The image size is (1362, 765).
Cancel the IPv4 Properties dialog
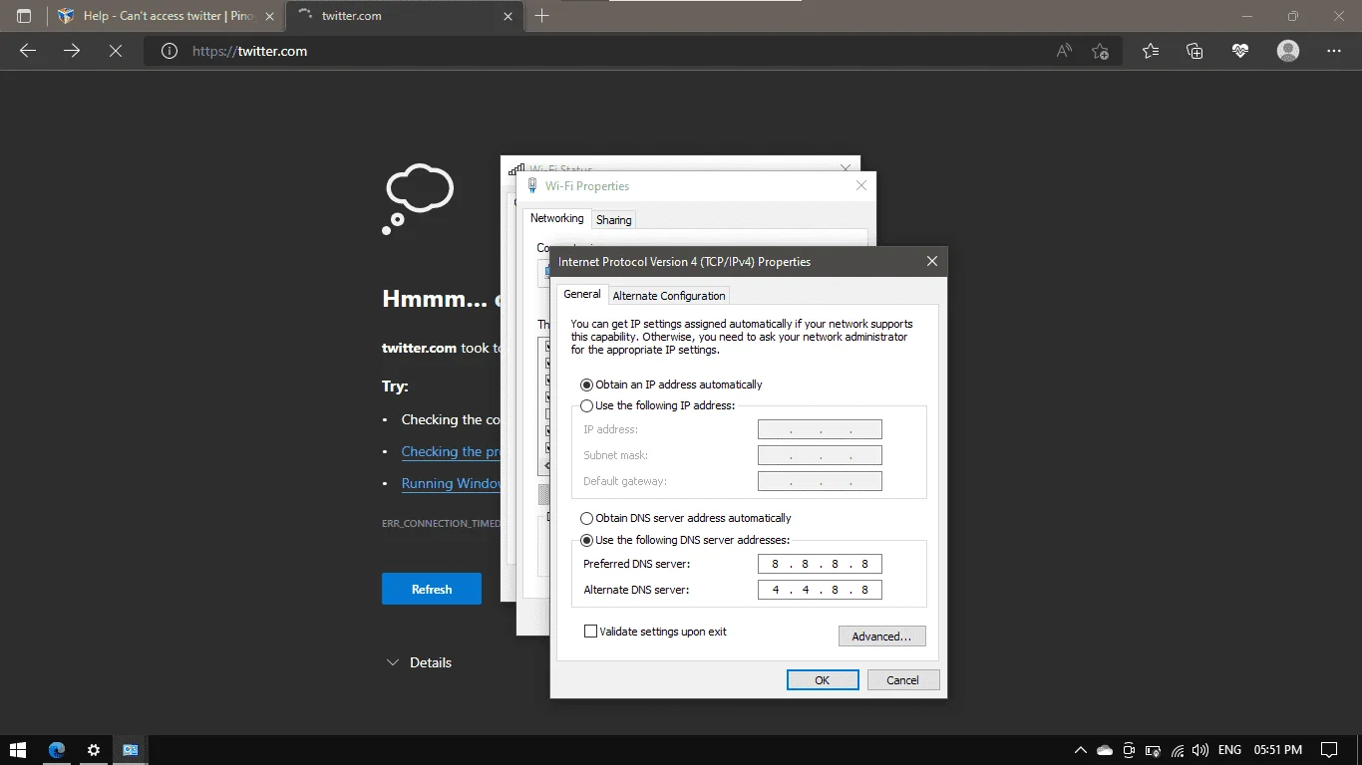click(x=903, y=680)
